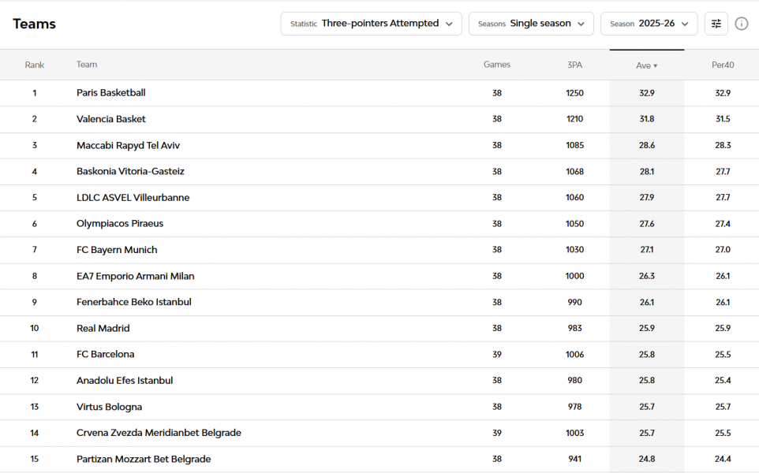Open the Paris Basketball team link
Screen dimensions: 759x473
point(111,93)
